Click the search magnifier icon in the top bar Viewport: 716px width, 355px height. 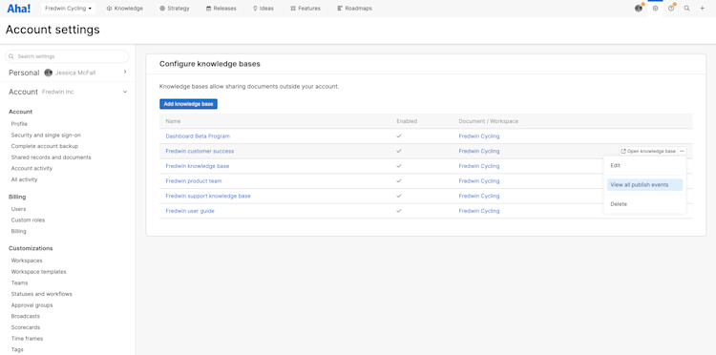pos(686,9)
